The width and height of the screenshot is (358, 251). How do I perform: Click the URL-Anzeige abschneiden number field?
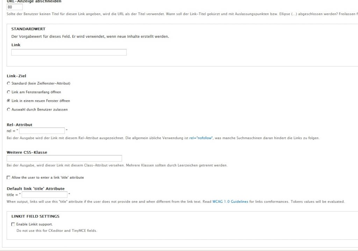pyautogui.click(x=15, y=7)
